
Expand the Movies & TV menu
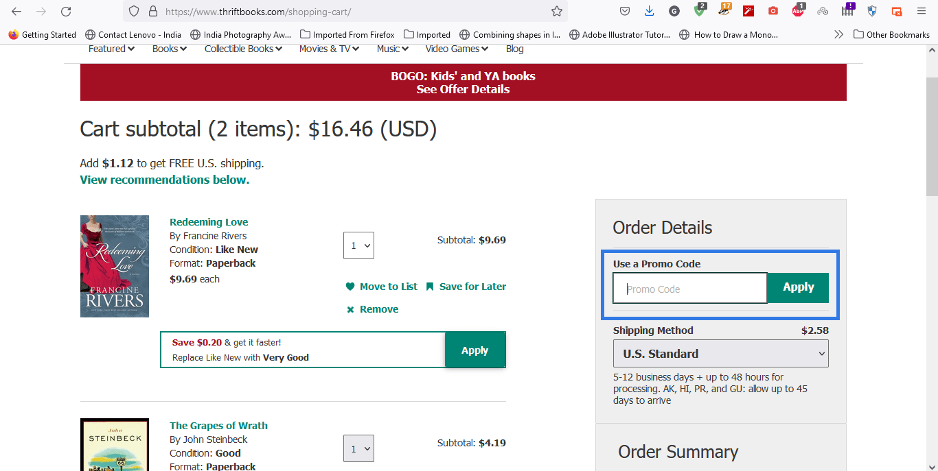click(330, 49)
